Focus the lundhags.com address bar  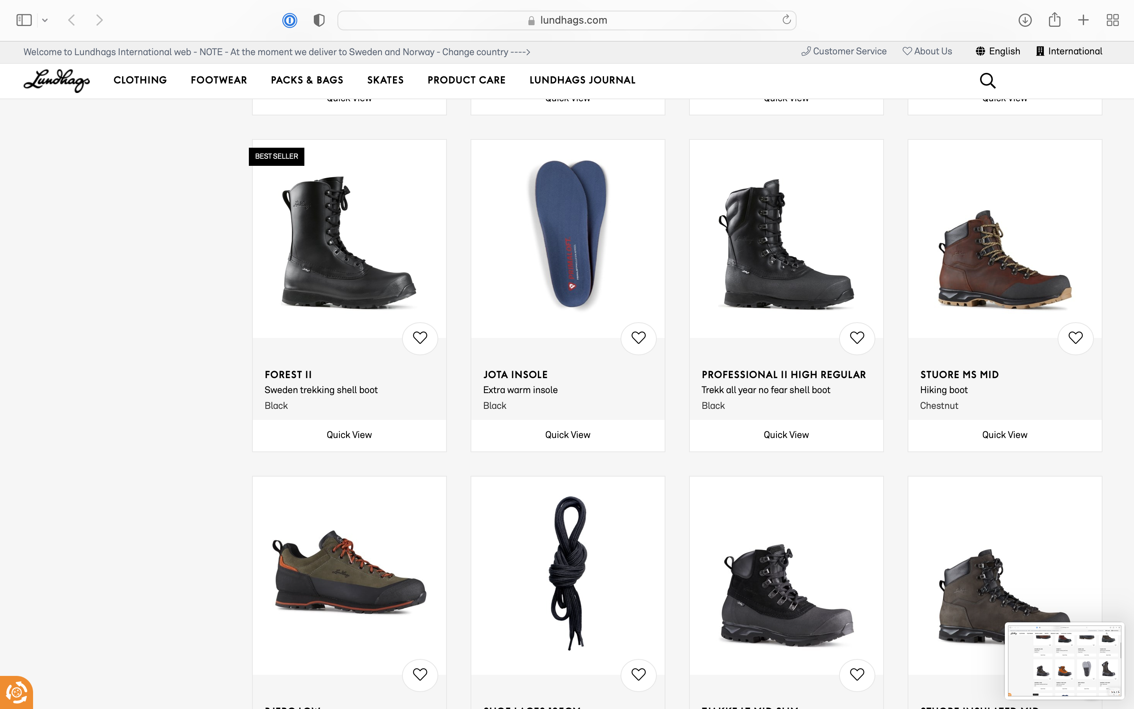[x=567, y=20]
